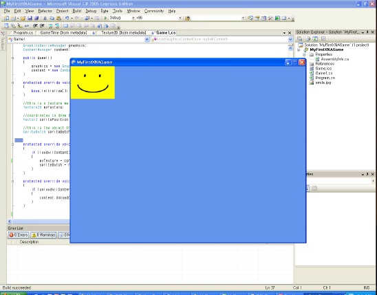Switch to Texture2D [from metadata] tab
377x295 pixels.
tap(123, 33)
